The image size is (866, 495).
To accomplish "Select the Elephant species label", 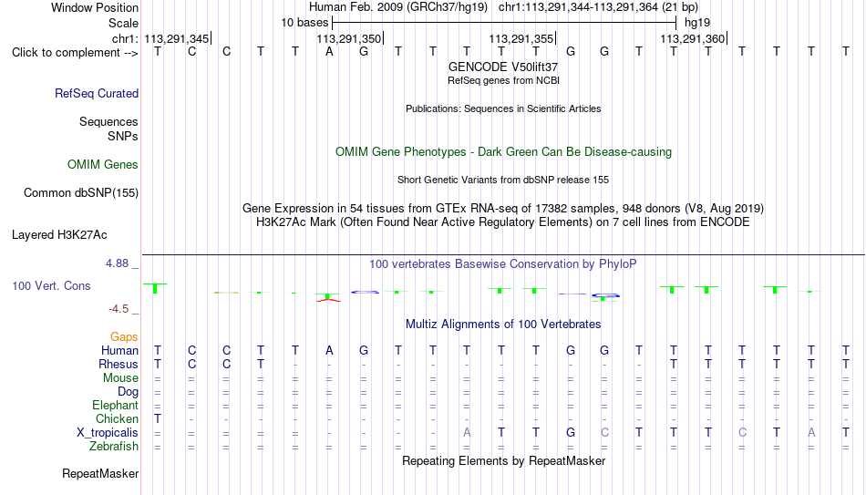I will coord(116,405).
